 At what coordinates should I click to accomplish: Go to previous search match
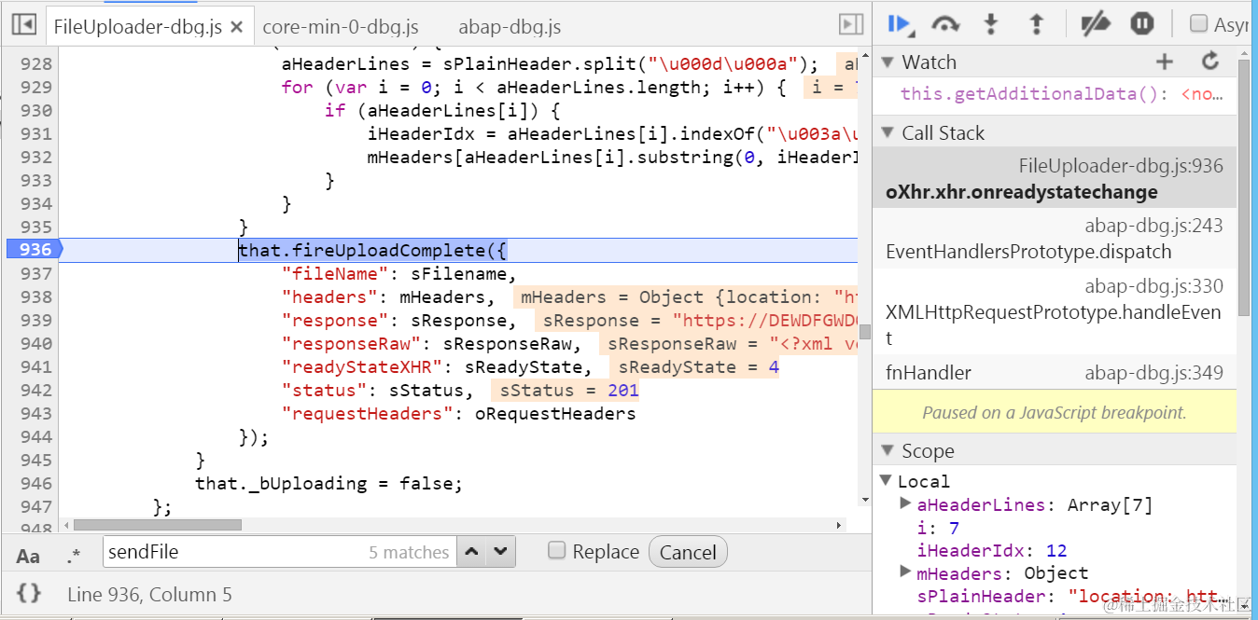472,552
